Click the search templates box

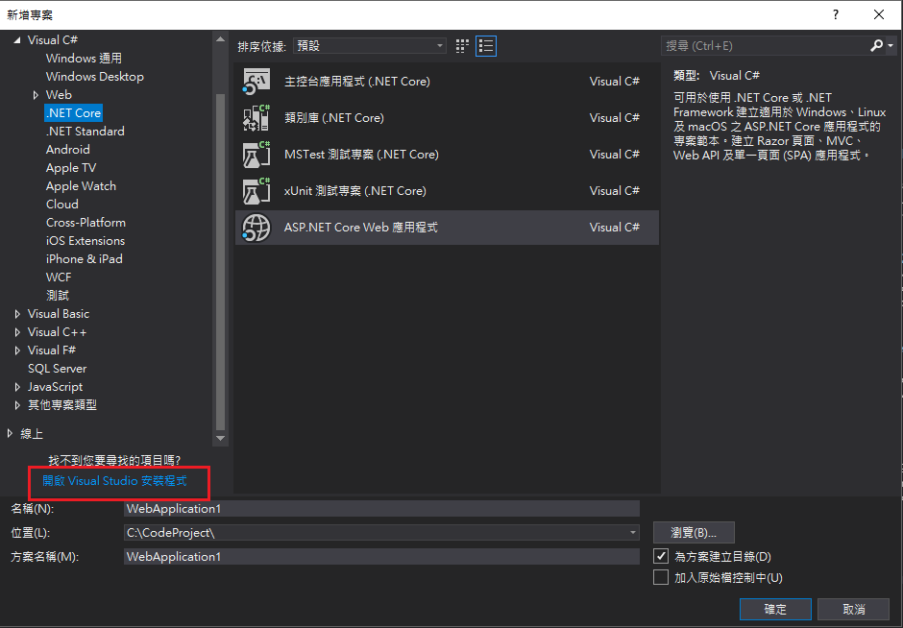pyautogui.click(x=765, y=45)
